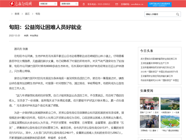Open the 2023年“国际茶日” headline
The height and width of the screenshot is (140, 186).
point(159,71)
